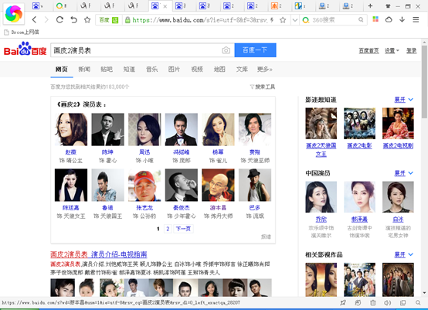Open the 设置 dropdown

click(x=392, y=51)
